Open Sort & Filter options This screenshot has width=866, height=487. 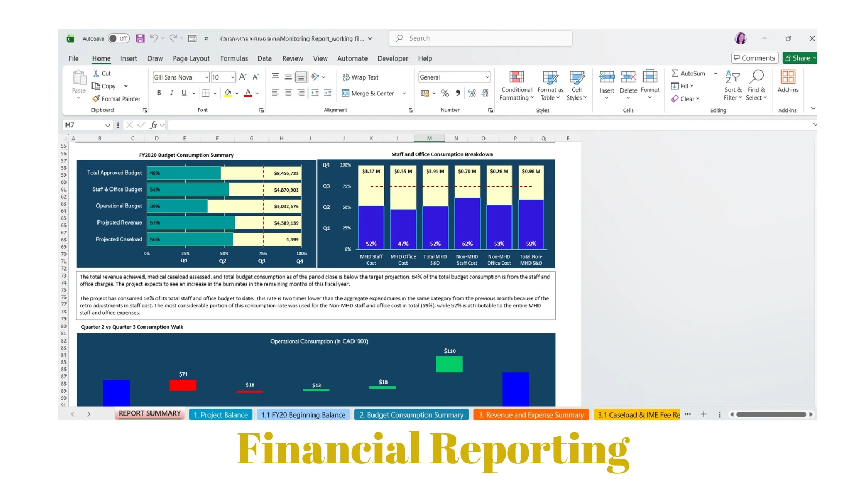(733, 85)
